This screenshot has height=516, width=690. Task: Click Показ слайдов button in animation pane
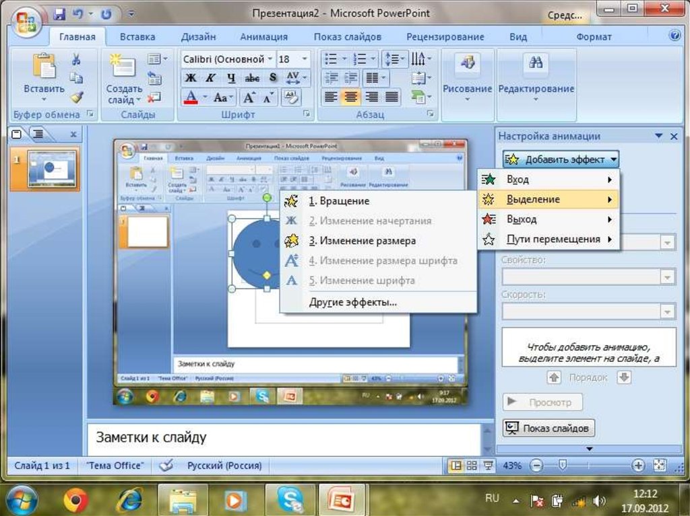click(548, 428)
